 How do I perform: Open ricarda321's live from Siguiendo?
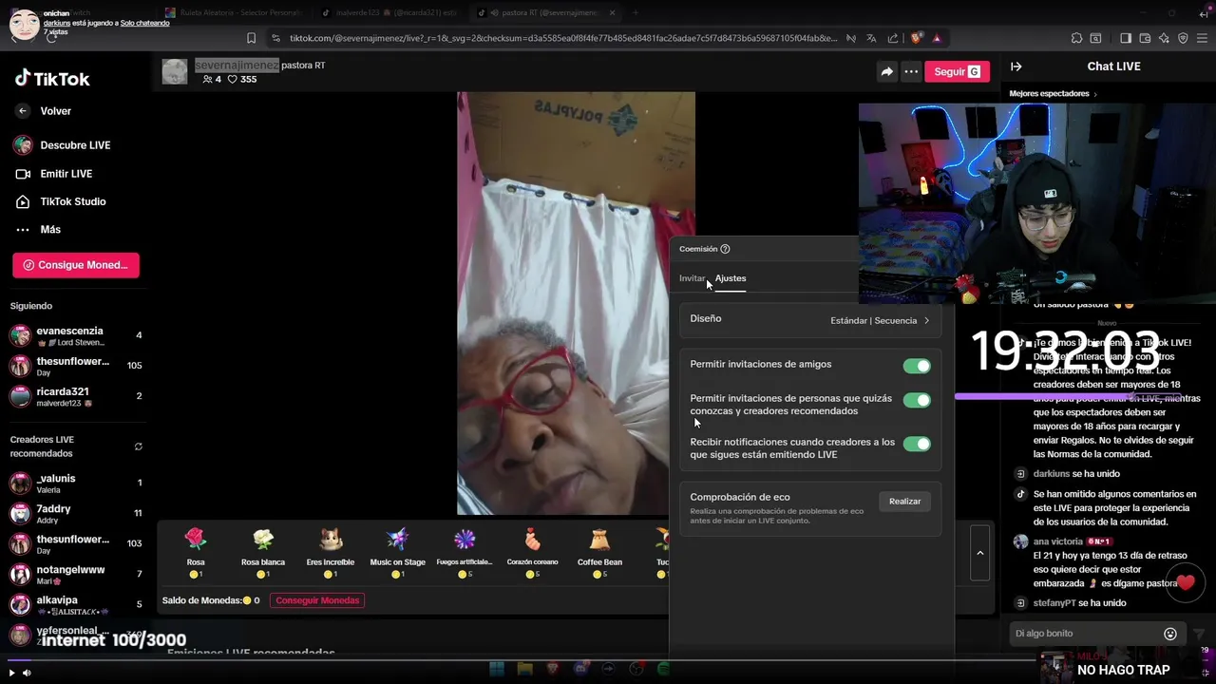[x=76, y=396]
